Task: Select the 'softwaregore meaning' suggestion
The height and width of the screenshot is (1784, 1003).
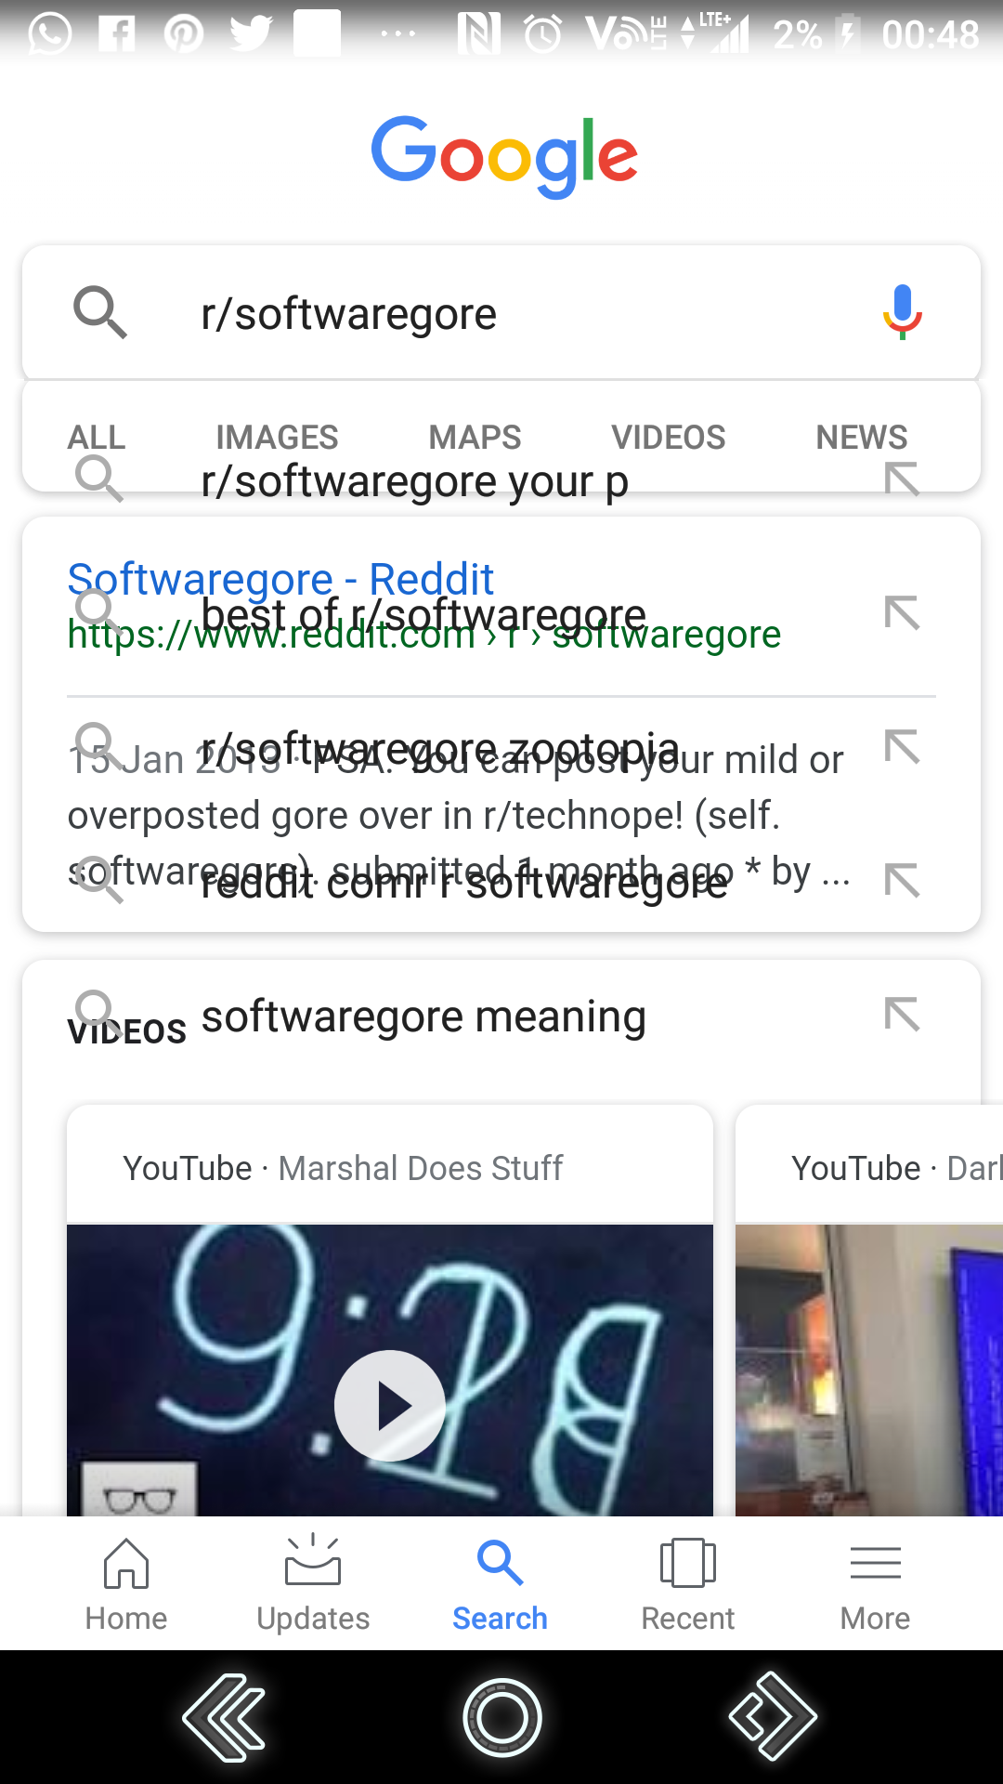Action: (x=423, y=1016)
